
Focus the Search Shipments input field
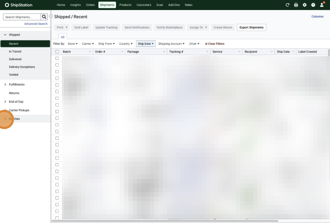(22, 17)
